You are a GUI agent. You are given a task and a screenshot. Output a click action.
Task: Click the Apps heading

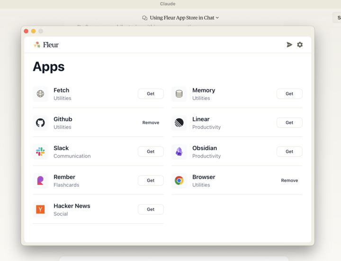[x=49, y=67]
